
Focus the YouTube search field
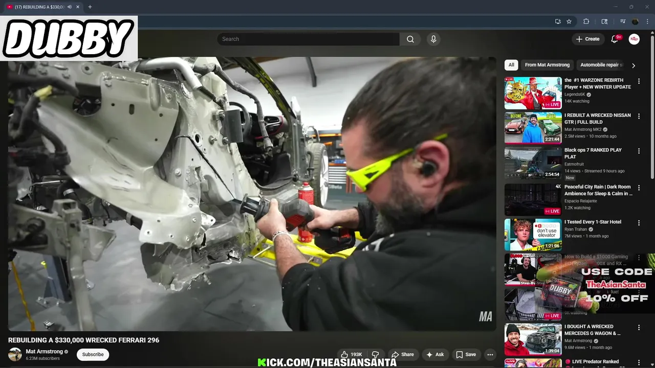(x=308, y=39)
